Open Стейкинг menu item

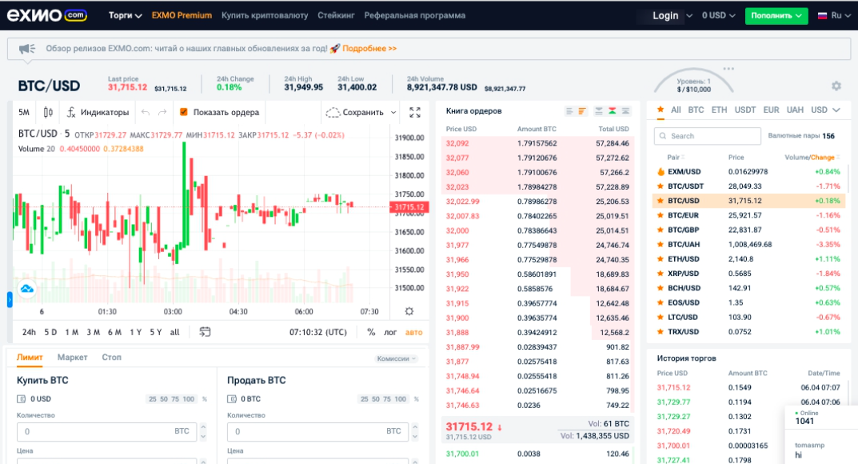point(336,15)
